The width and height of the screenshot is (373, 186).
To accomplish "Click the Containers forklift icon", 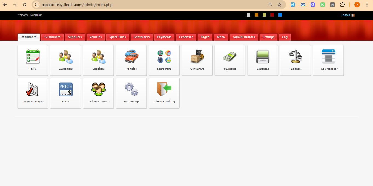I will point(197,57).
